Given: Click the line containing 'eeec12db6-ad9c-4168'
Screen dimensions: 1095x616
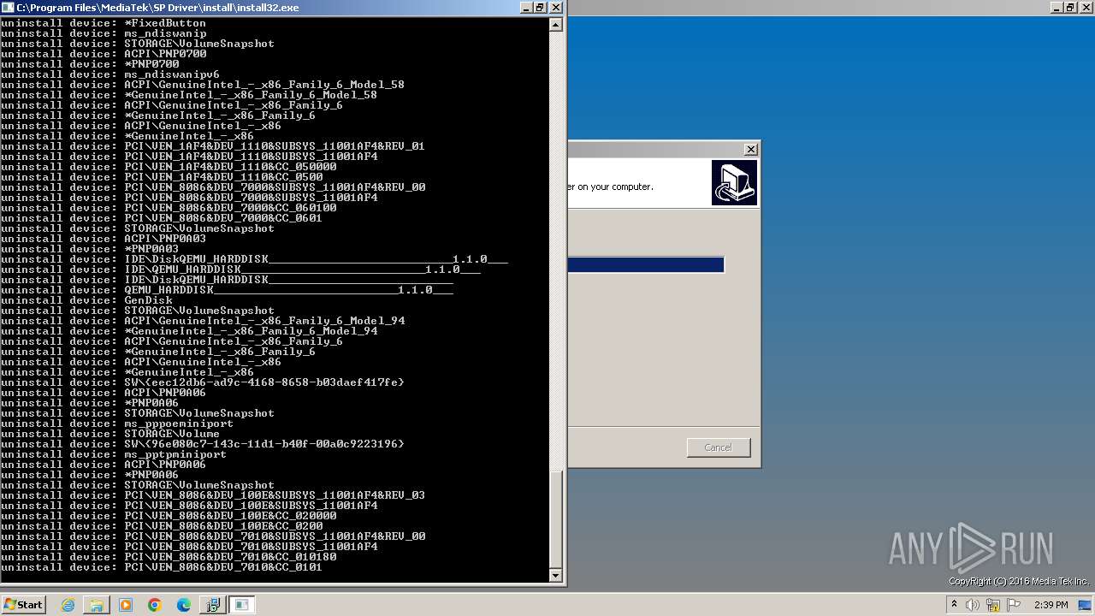Looking at the screenshot, I should pos(203,382).
